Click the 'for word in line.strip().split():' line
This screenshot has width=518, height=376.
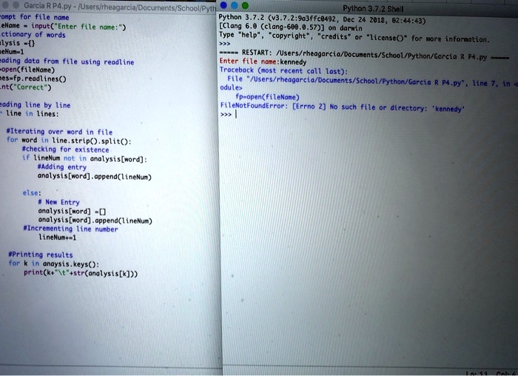[x=69, y=141]
